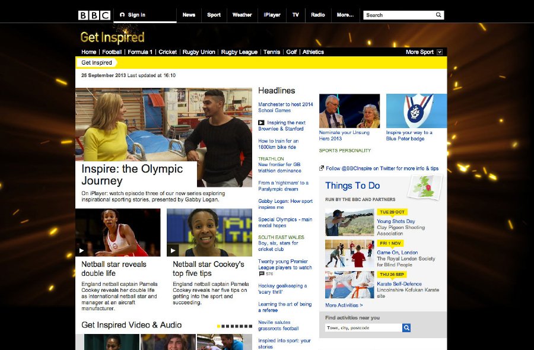The height and width of the screenshot is (350, 534).
Task: Open TV in the top navigation
Action: point(295,15)
